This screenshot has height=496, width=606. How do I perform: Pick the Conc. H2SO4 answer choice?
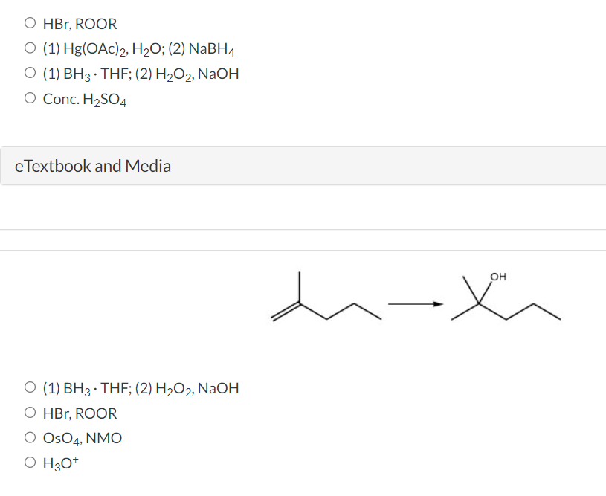click(x=84, y=97)
